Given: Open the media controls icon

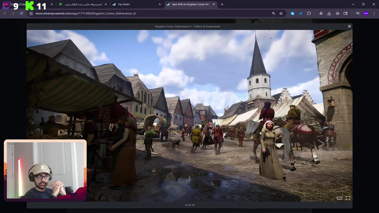Looking at the screenshot, I should [x=358, y=13].
